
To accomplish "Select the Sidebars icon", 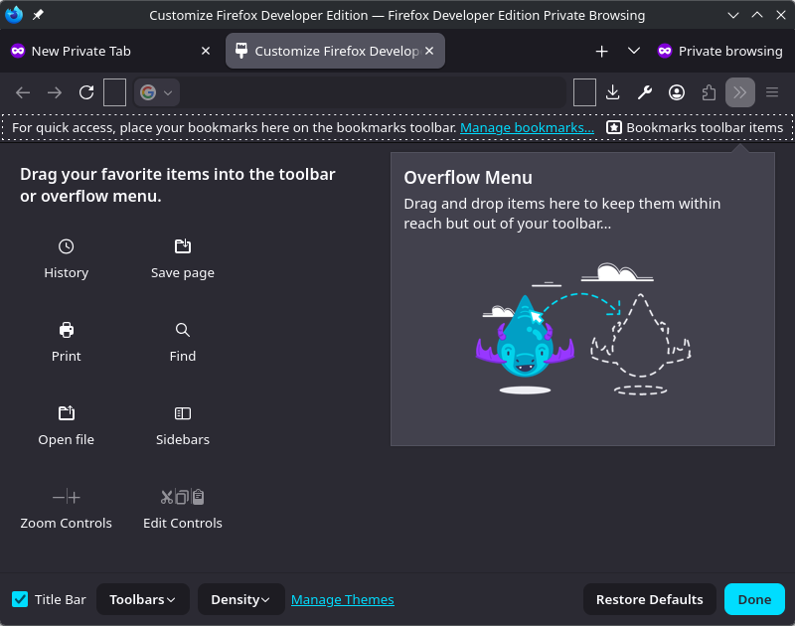I will click(183, 413).
